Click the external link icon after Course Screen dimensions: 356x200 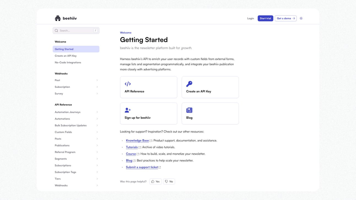click(x=138, y=154)
